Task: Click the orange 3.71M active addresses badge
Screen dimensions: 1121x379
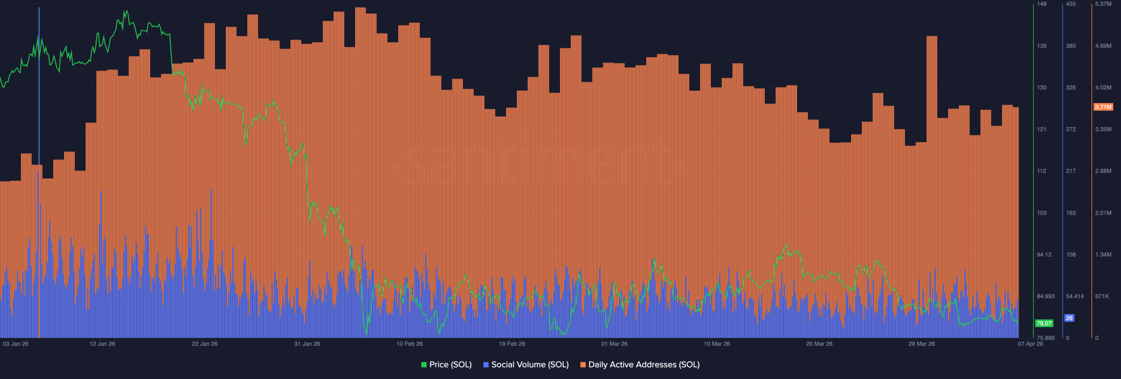Action: click(1103, 107)
